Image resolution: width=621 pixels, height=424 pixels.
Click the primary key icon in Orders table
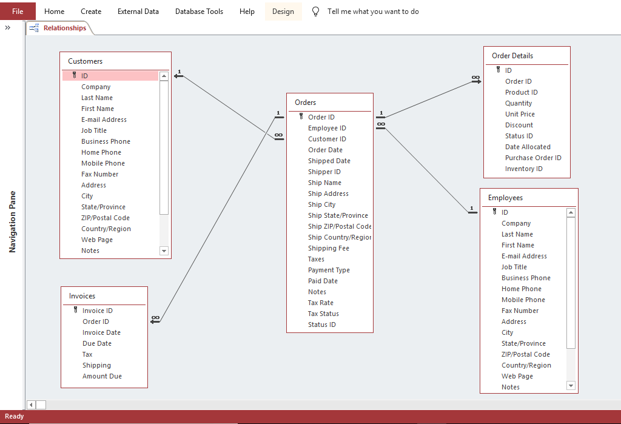pyautogui.click(x=301, y=117)
